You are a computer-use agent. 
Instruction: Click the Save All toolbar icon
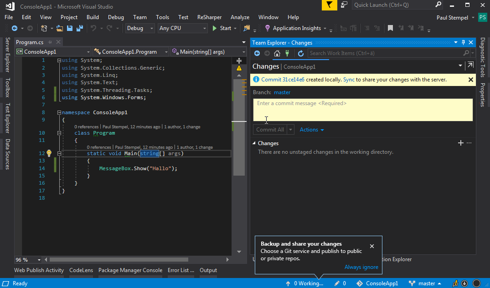coord(80,28)
